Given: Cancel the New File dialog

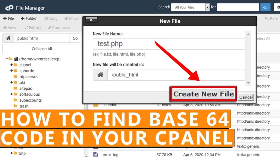Looking at the screenshot, I should pos(246,97).
